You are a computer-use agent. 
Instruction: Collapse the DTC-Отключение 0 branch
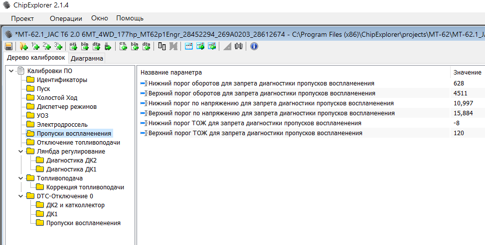pyautogui.click(x=20, y=196)
